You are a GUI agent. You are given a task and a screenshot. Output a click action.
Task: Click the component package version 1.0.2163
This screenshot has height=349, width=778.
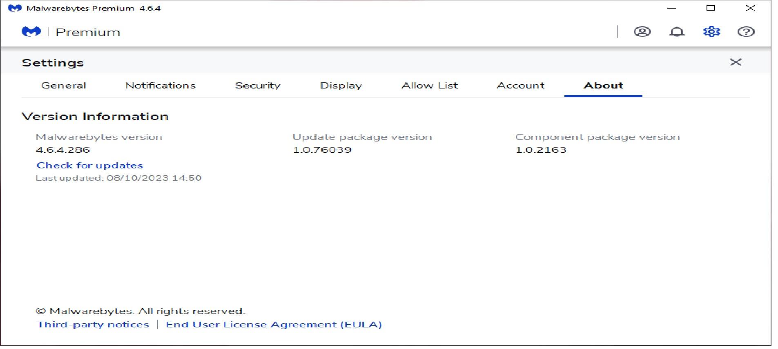pos(541,150)
